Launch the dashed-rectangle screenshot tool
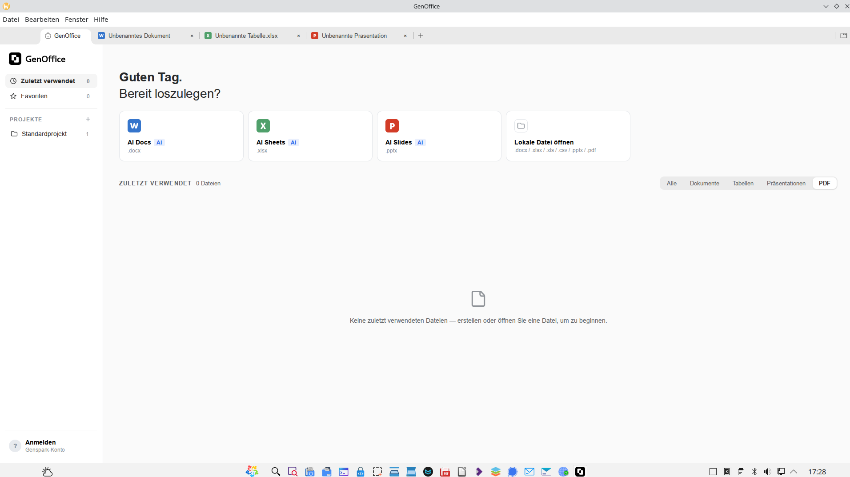The image size is (850, 477). (377, 472)
